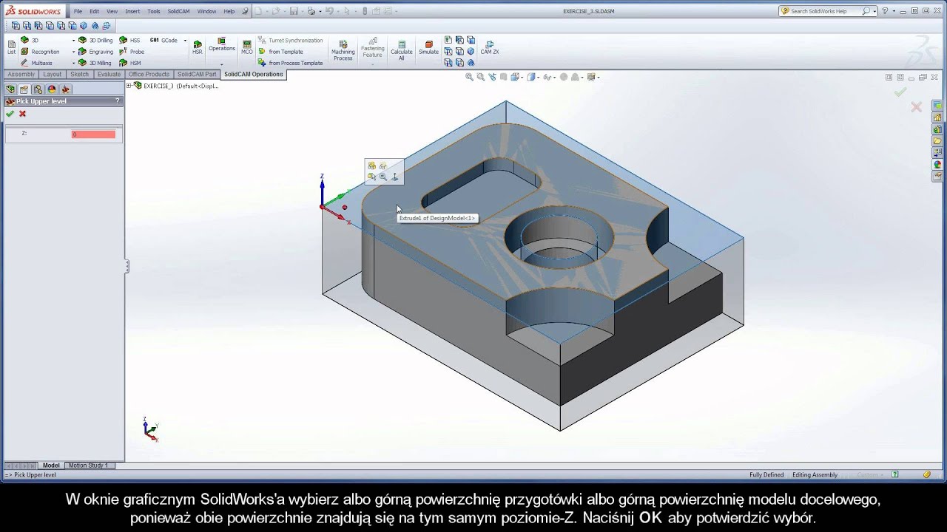Image resolution: width=947 pixels, height=532 pixels.
Task: Add an Engraving operation
Action: tap(95, 52)
